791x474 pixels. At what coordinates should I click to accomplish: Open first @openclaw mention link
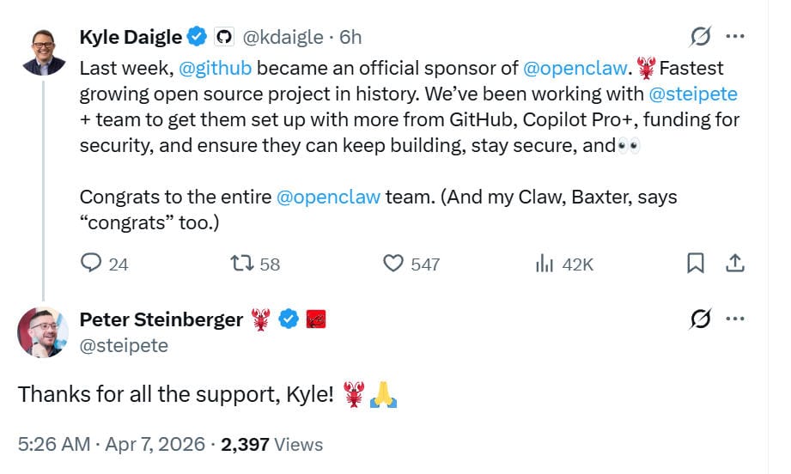pos(575,68)
